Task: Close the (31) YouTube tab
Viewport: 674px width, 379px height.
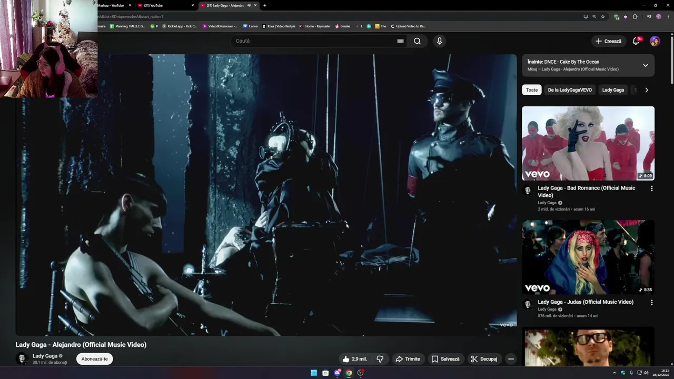Action: pyautogui.click(x=193, y=5)
